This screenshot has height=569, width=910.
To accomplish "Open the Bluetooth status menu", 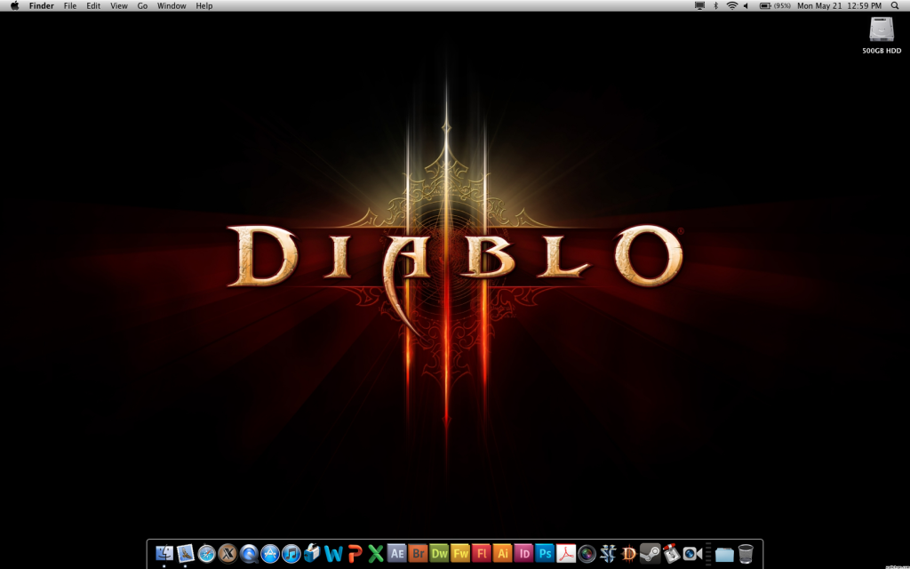I will (x=715, y=6).
